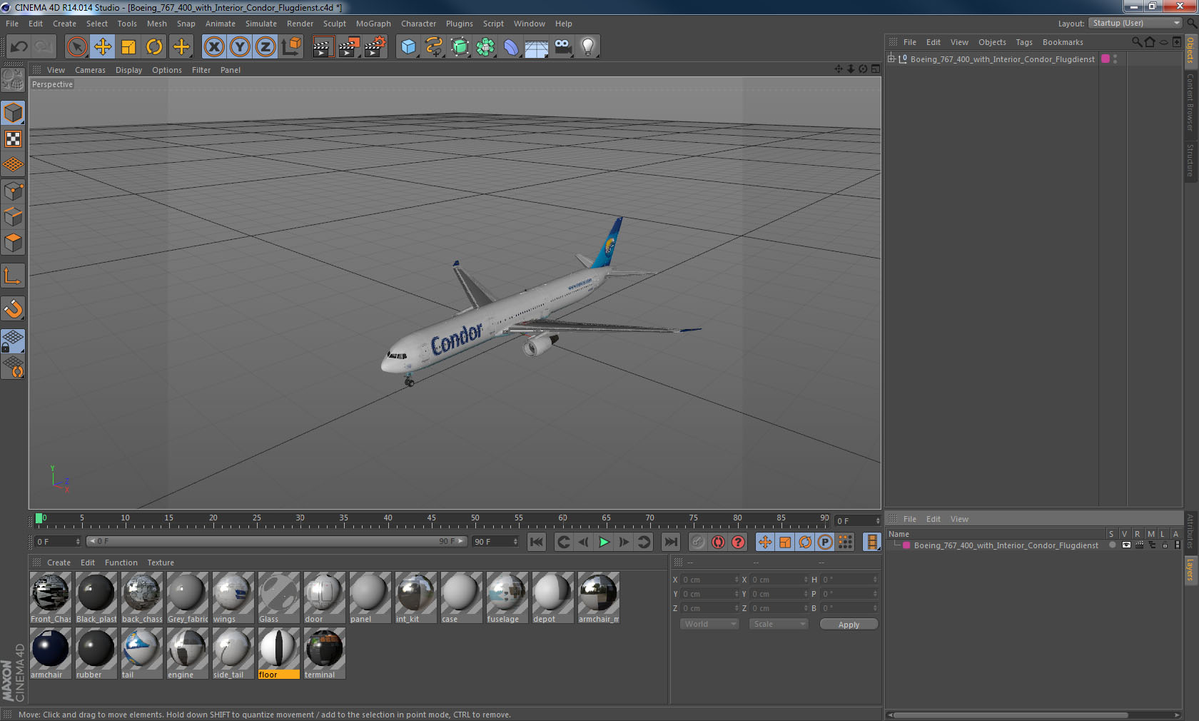Open viewport Cameras menu
The height and width of the screenshot is (721, 1199).
[90, 70]
